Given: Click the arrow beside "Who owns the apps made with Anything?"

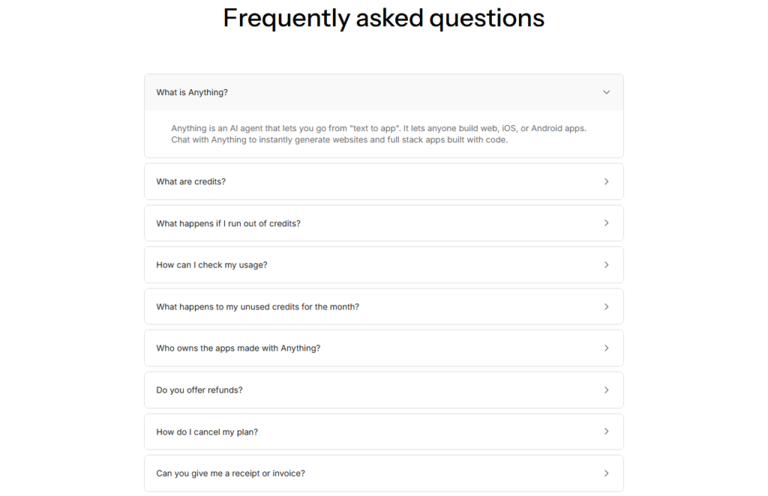Looking at the screenshot, I should tap(607, 348).
